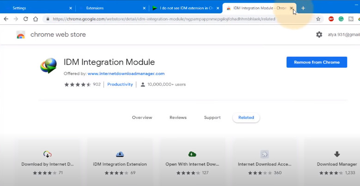Go back to the previous page
Screen dimensions: 360x186
[6, 19]
